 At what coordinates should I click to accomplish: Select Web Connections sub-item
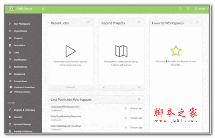[22, 92]
